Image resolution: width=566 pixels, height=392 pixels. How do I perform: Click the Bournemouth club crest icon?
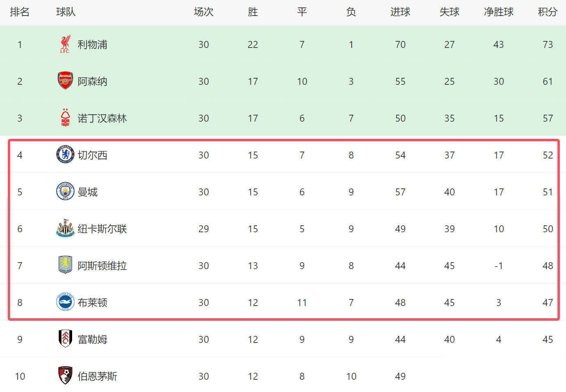(65, 376)
